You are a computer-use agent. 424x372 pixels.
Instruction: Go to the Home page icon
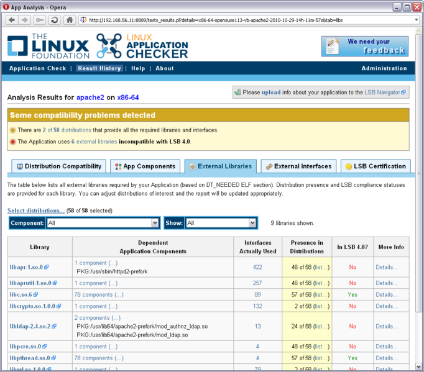pos(70,20)
